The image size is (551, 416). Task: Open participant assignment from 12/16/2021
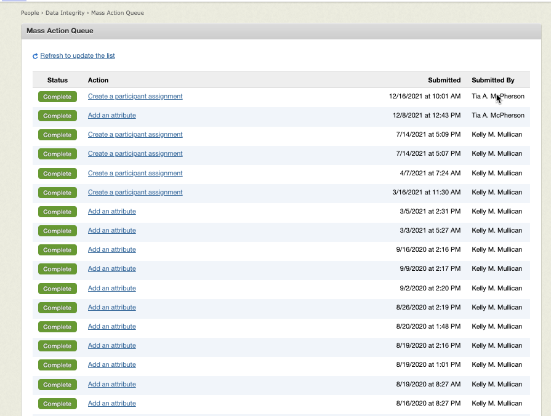coord(135,96)
